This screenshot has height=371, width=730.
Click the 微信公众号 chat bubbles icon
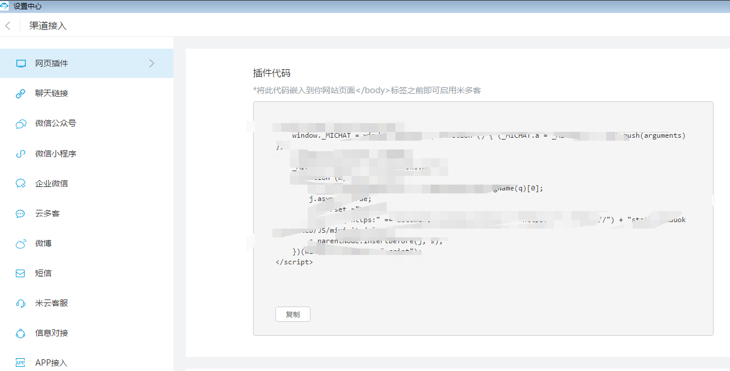[x=21, y=124]
